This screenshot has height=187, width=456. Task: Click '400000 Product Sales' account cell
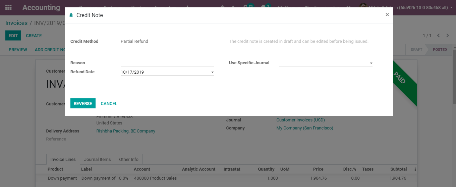tap(155, 178)
